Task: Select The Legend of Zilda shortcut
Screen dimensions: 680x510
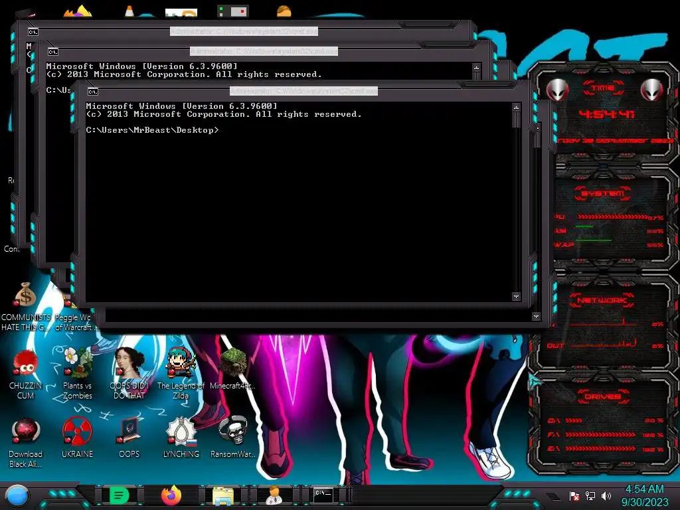Action: (181, 374)
